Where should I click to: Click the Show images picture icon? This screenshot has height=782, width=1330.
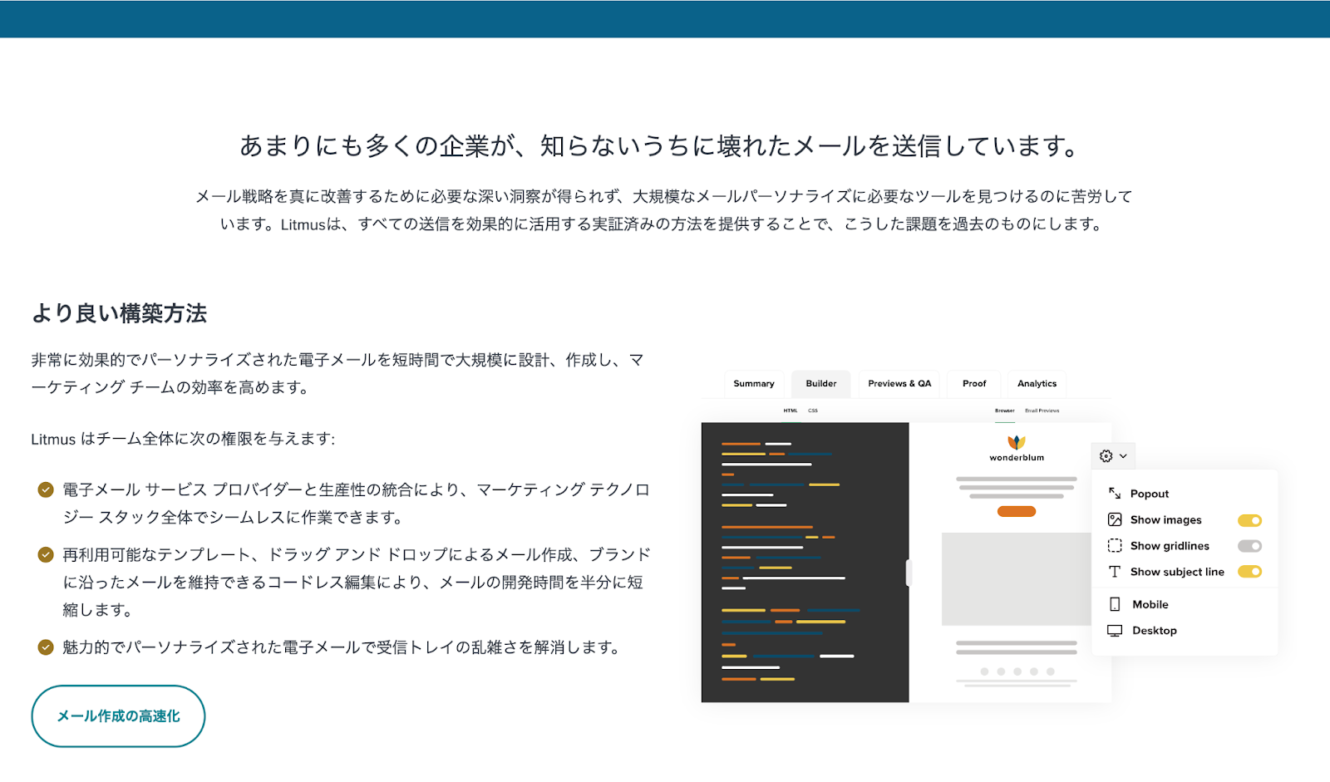point(1115,520)
